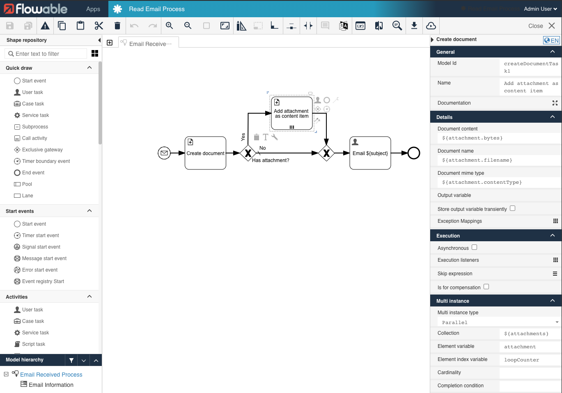Deploy the model using the cloud icon
This screenshot has width=562, height=393.
tap(431, 25)
